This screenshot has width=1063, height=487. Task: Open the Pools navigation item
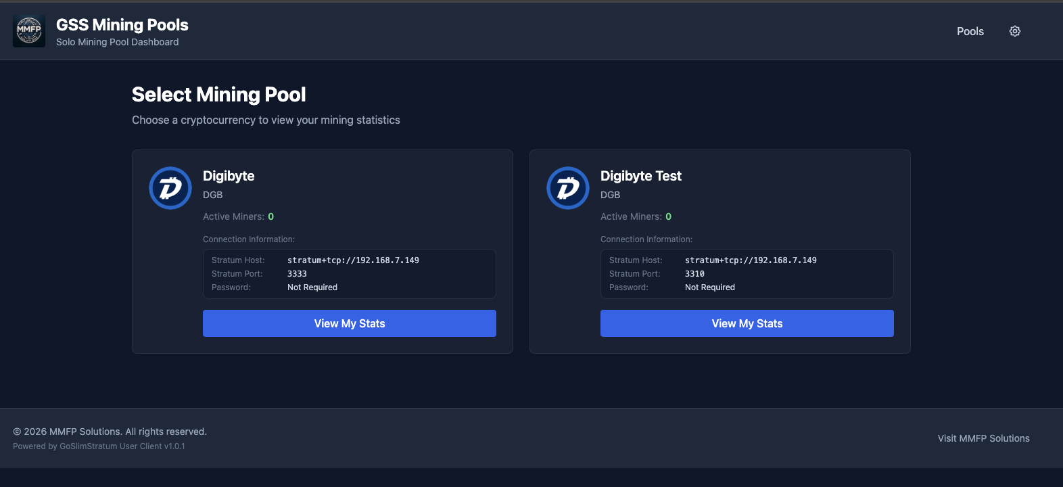click(x=970, y=31)
